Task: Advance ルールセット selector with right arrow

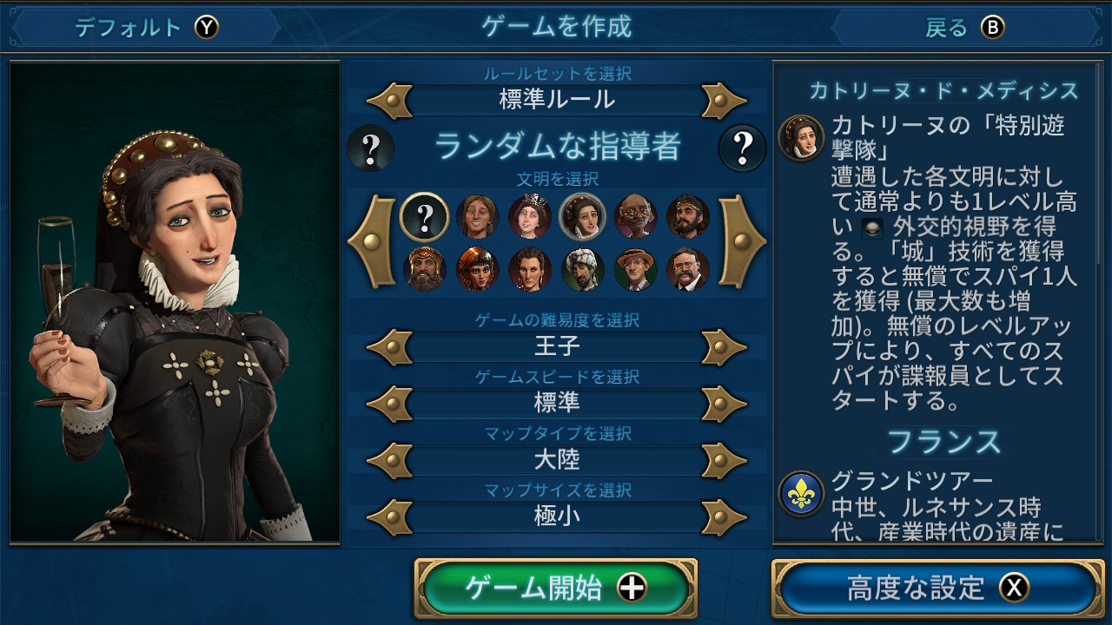Action: point(724,101)
